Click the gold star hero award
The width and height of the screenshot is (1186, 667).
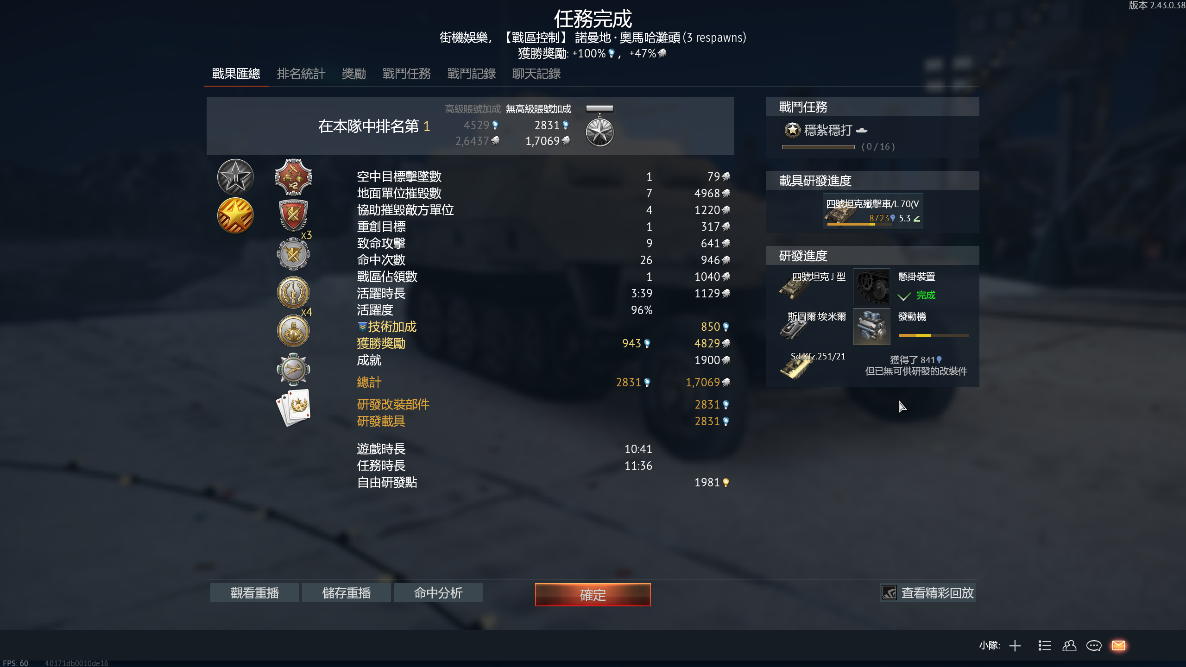coord(235,215)
